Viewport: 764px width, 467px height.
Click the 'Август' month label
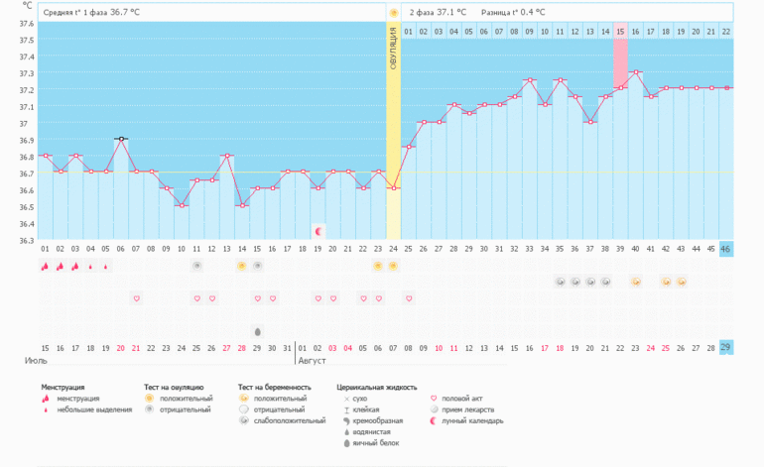[312, 361]
